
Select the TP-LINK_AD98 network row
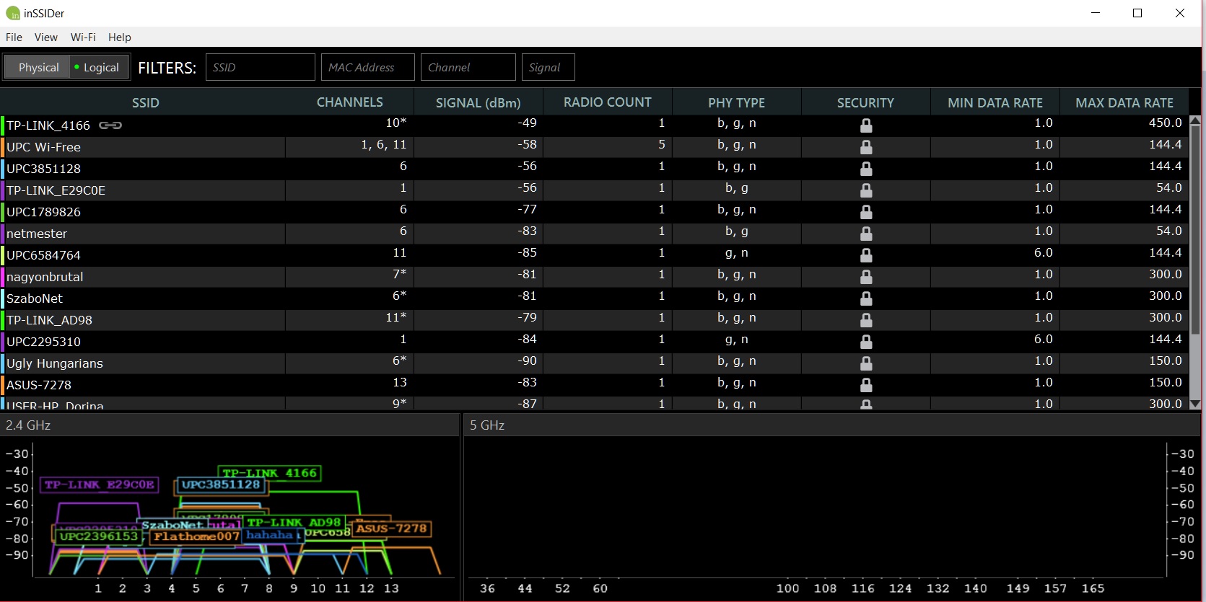point(594,320)
